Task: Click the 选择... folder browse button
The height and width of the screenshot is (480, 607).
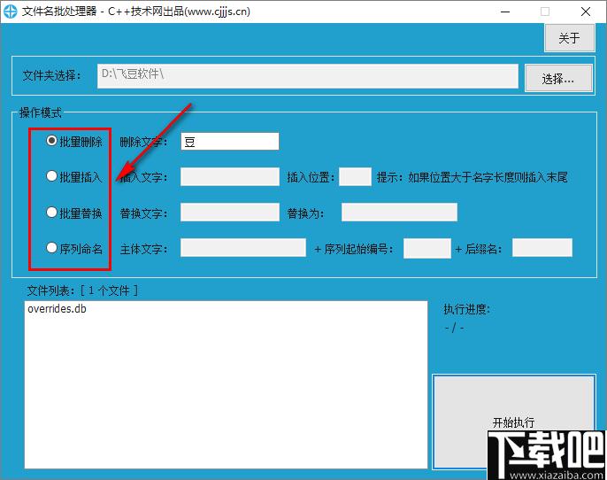Action: click(558, 78)
